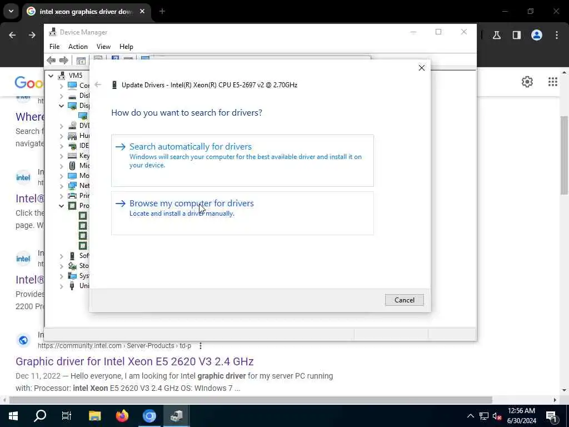Open the Windows Start menu

coord(13,416)
